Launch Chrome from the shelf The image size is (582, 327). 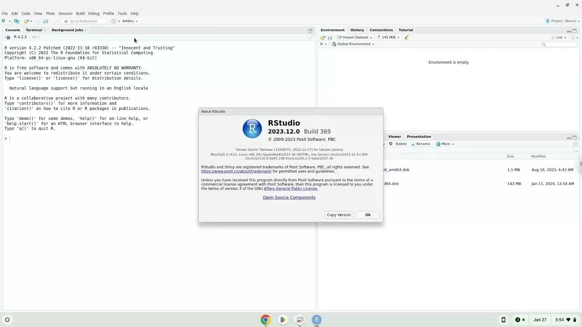(x=266, y=320)
